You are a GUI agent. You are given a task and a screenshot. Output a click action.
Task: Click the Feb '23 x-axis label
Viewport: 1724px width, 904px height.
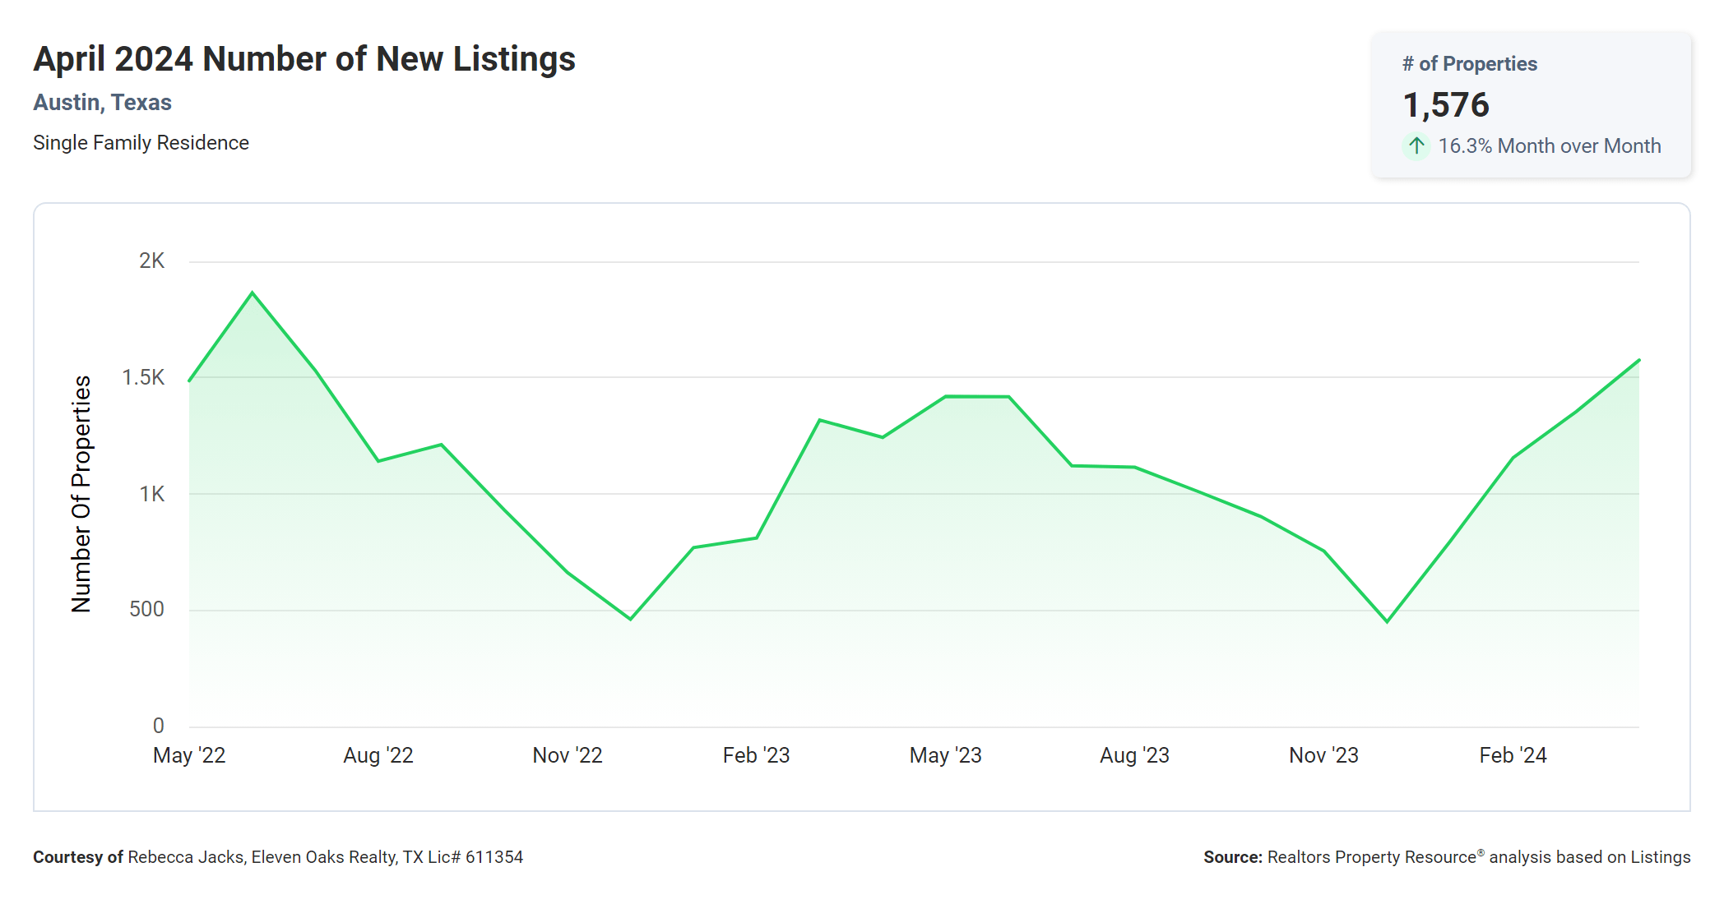(x=756, y=755)
